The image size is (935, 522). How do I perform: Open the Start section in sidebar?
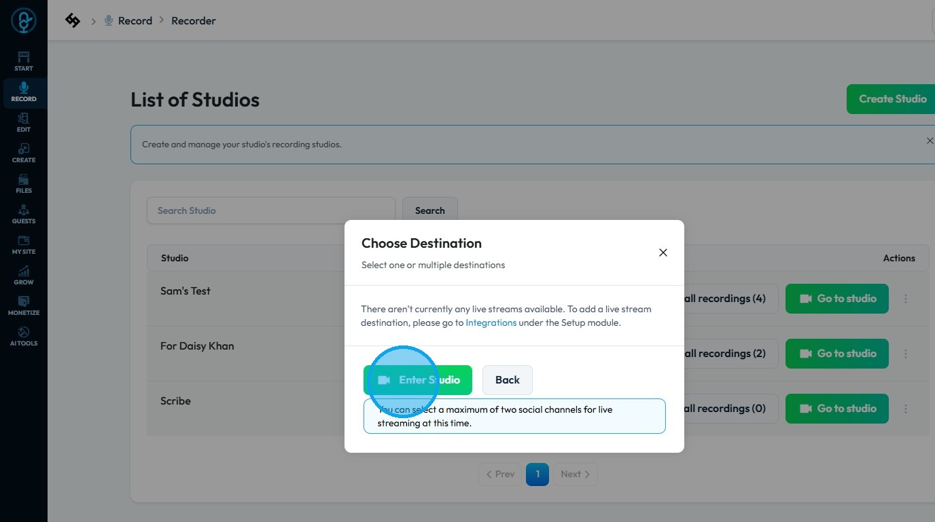pyautogui.click(x=23, y=61)
